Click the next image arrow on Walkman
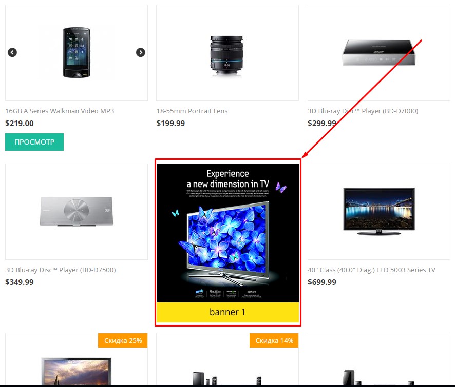The width and height of the screenshot is (455, 387). point(141,52)
